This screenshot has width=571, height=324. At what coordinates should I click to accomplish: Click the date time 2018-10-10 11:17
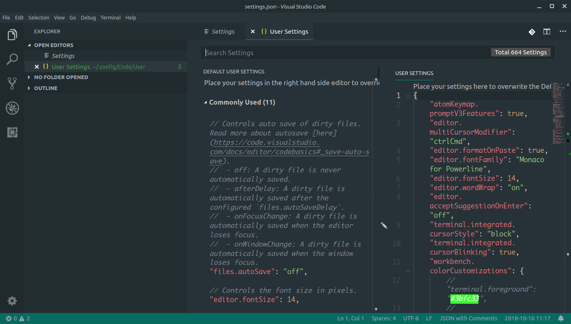click(x=527, y=318)
